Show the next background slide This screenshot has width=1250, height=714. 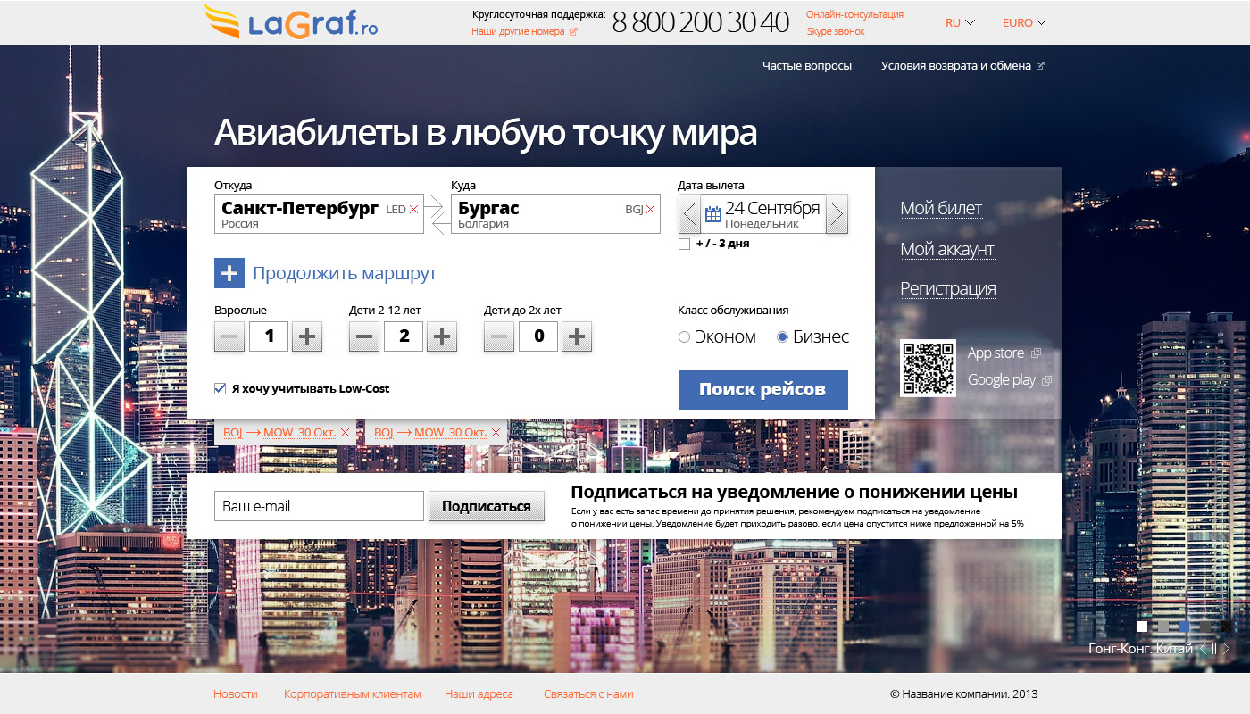pos(1226,649)
